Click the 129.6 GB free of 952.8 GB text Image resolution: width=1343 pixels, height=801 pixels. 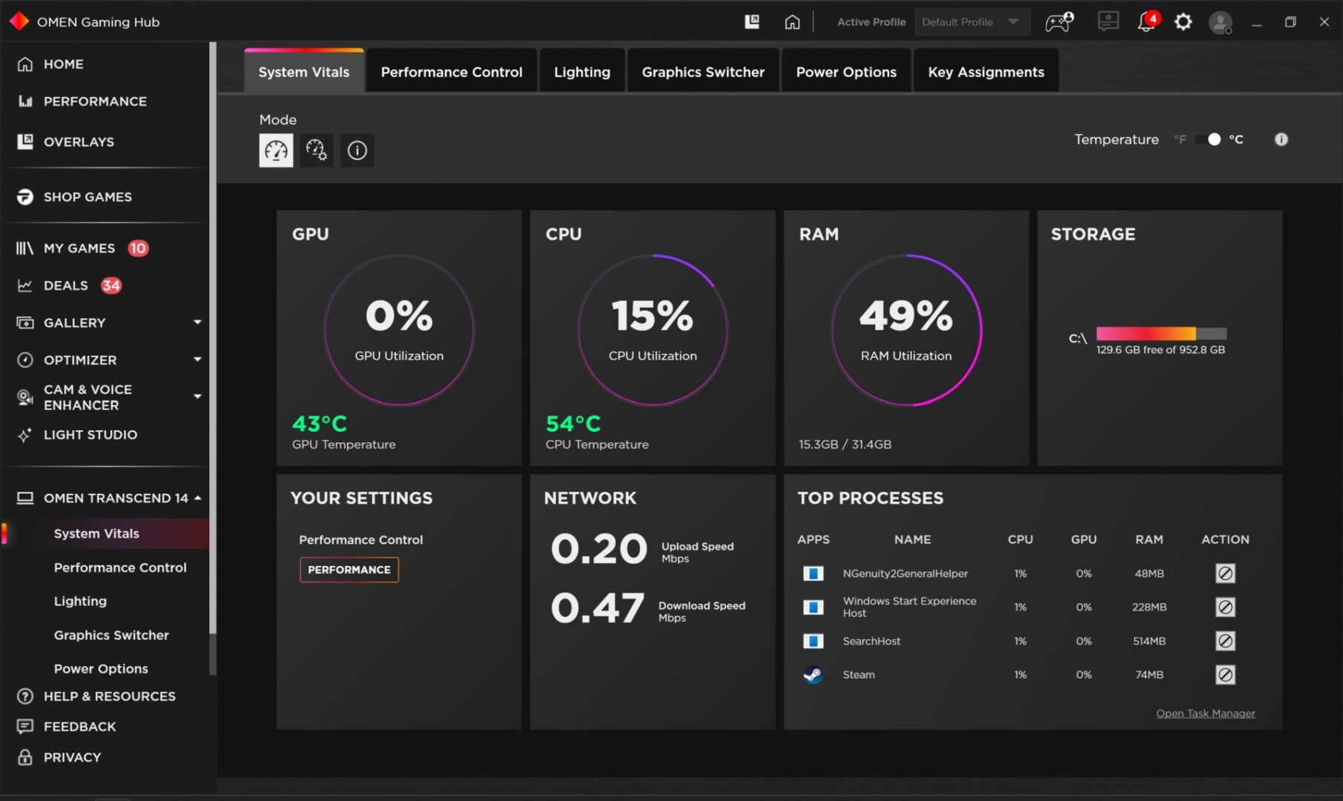1161,350
